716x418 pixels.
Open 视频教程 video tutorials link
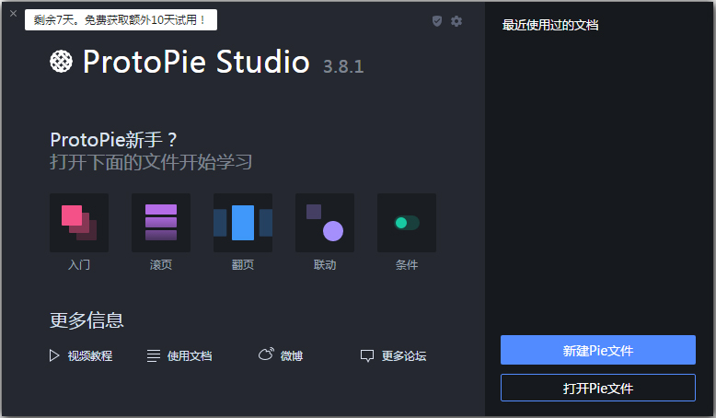coord(81,355)
